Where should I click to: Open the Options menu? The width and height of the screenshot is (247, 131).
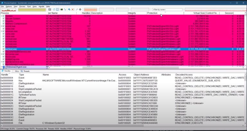[x=8, y=6]
